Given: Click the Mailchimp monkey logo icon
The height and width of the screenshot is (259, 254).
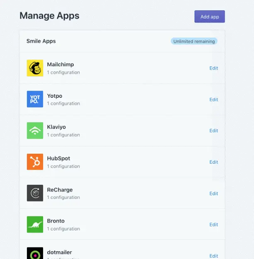Looking at the screenshot, I should point(35,68).
